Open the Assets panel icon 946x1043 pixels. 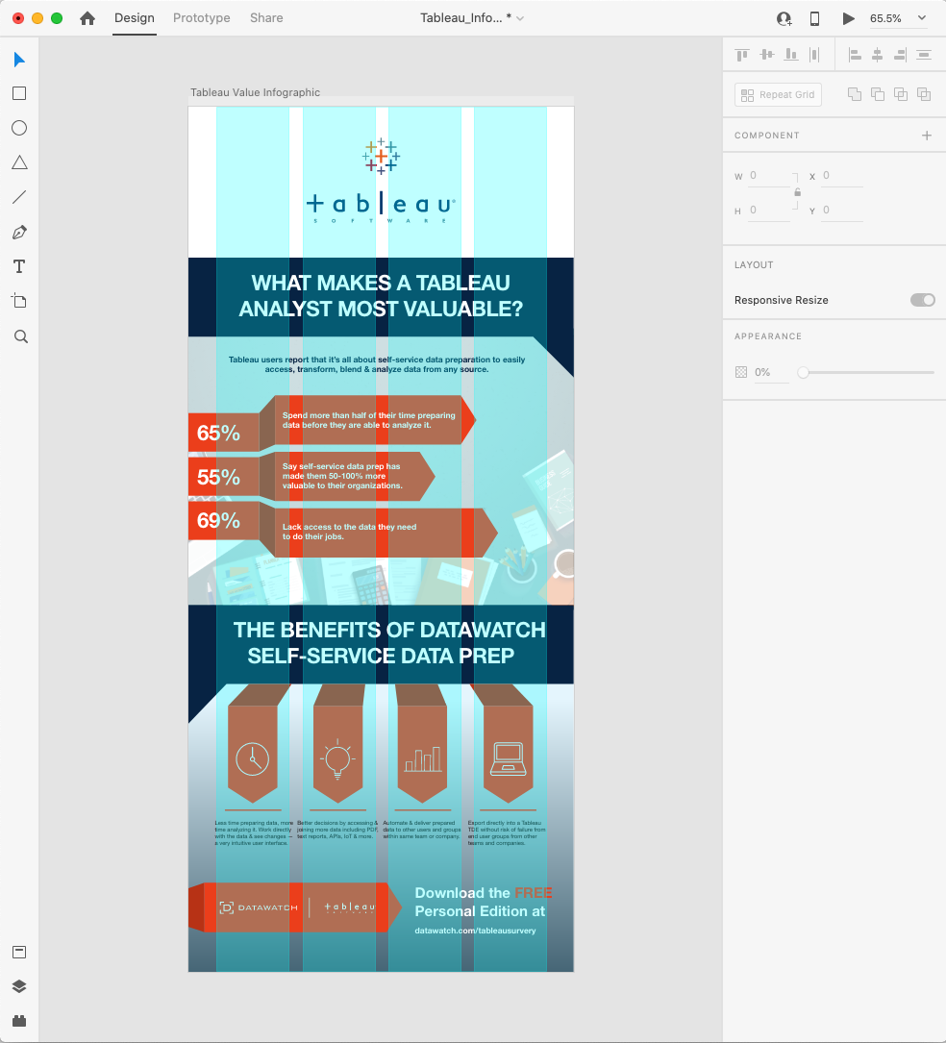(x=19, y=952)
